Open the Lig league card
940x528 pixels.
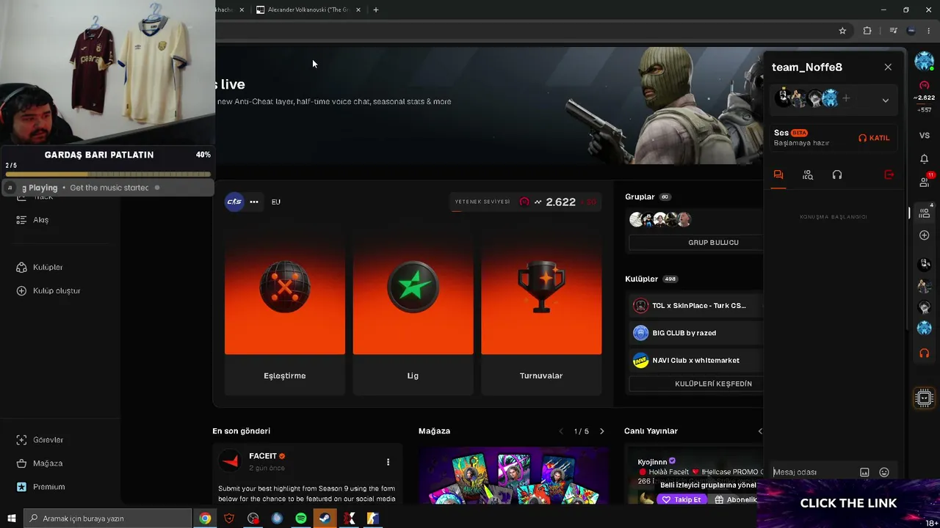click(413, 313)
